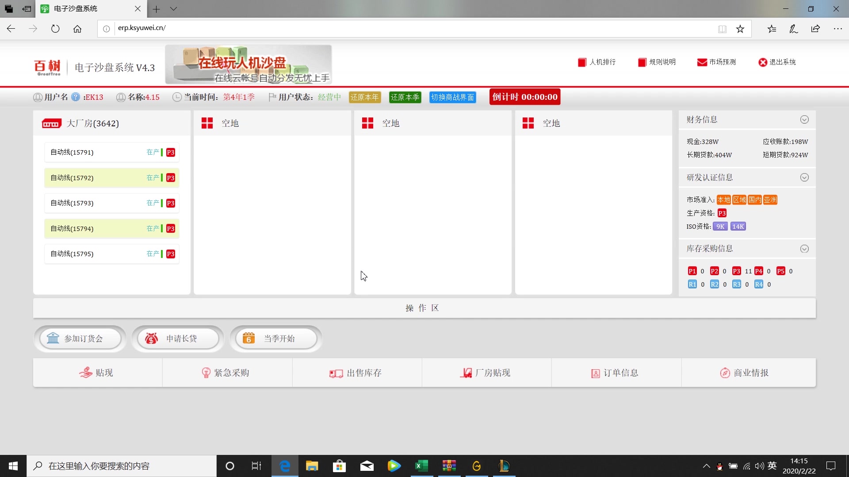Click the P4 inventory badge
The height and width of the screenshot is (477, 849).
[x=759, y=271]
